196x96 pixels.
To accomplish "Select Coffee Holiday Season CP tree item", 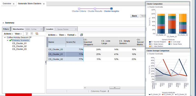I will (19, 37).
